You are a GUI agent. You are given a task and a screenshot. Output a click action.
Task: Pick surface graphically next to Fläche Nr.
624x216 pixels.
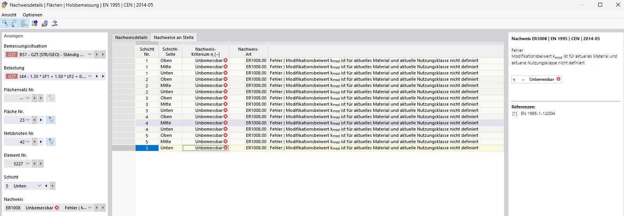(x=50, y=120)
